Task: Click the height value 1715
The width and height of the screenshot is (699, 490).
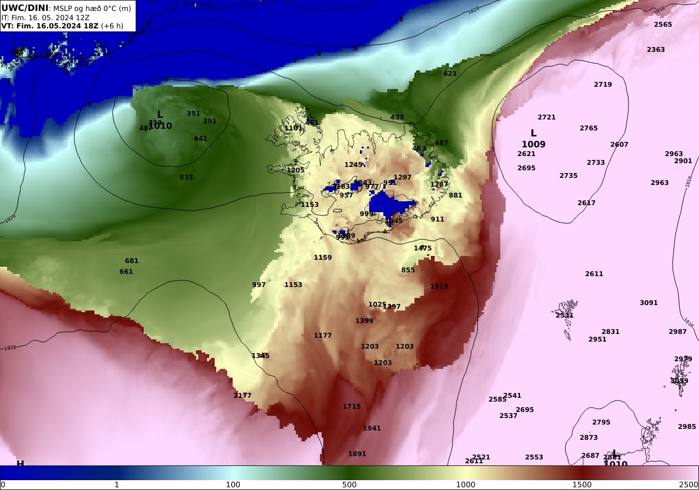Action: click(352, 407)
